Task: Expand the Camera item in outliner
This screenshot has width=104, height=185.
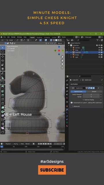Action: 71,48
